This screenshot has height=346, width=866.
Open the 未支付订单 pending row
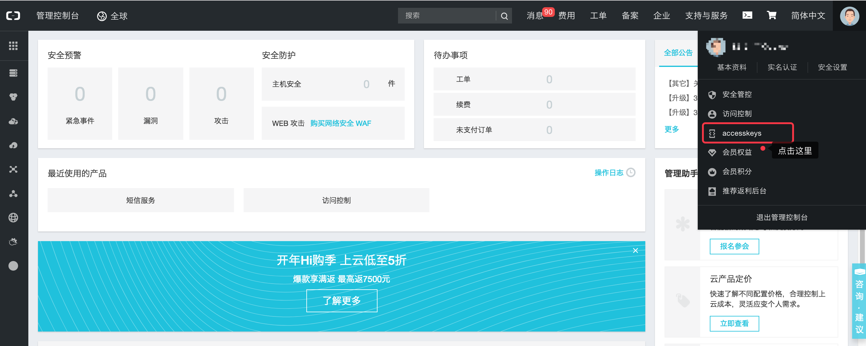coord(534,130)
